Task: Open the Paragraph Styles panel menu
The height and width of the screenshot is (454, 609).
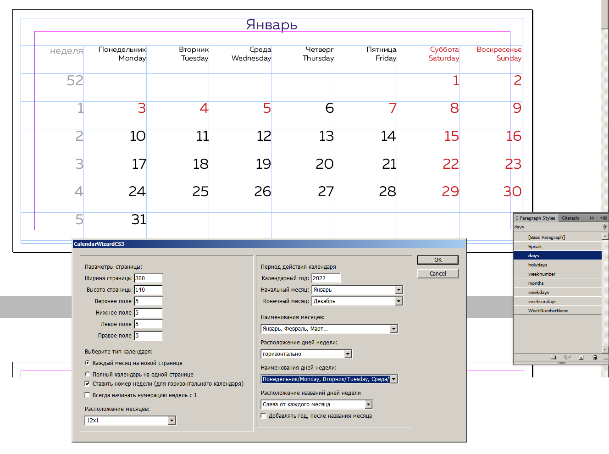Action: (x=603, y=218)
